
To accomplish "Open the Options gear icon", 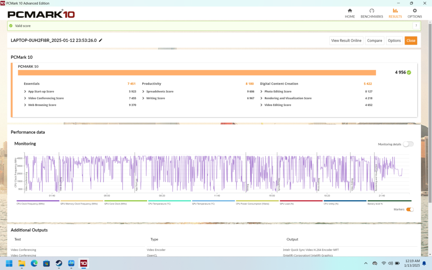I will coord(415,11).
